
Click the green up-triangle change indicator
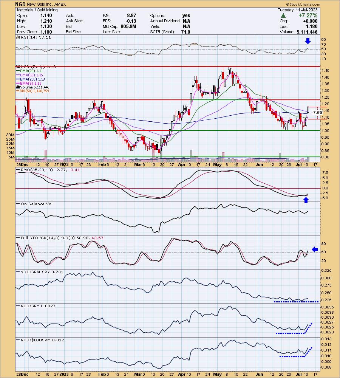pos(283,15)
